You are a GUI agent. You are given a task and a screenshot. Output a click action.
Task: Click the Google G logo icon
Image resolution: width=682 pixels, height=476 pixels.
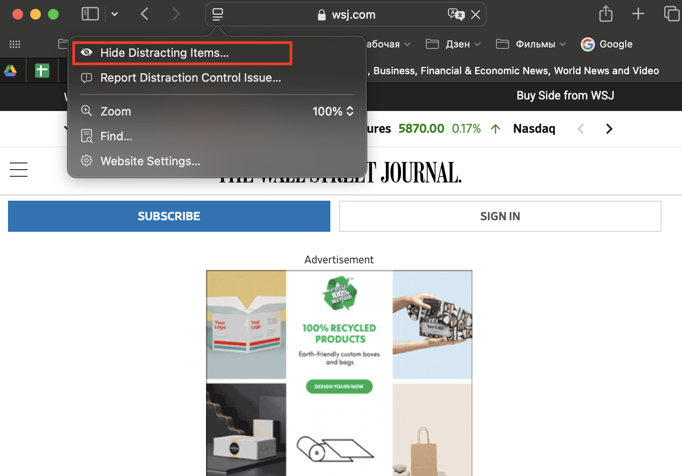(588, 44)
